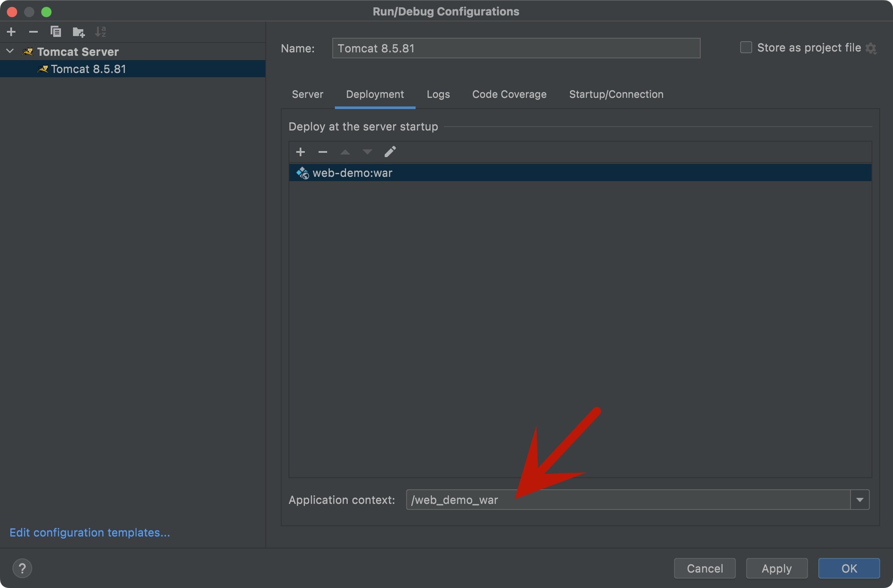
Task: Add new run configuration with plus icon
Action: point(12,32)
